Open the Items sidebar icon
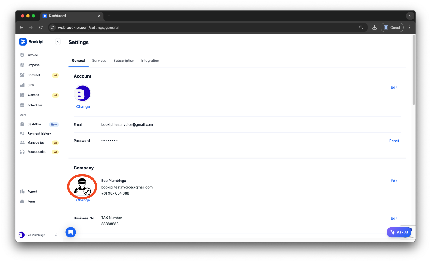431x262 pixels. [22, 201]
